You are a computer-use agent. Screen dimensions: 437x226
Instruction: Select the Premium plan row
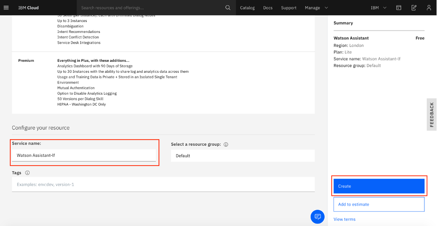click(x=163, y=83)
